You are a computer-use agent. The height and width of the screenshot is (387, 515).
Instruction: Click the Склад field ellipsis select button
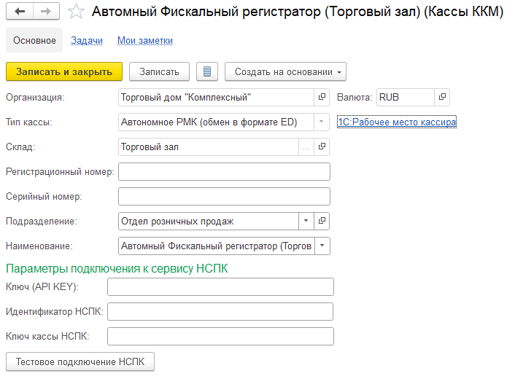pyautogui.click(x=306, y=147)
